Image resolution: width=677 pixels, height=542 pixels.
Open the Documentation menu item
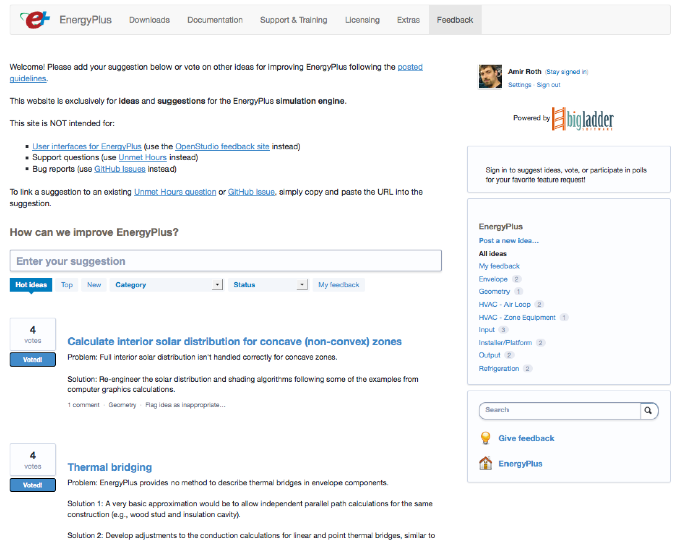click(x=215, y=20)
